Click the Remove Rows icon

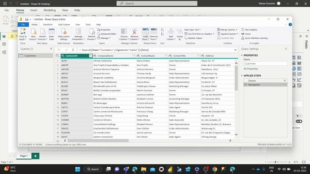point(154,31)
